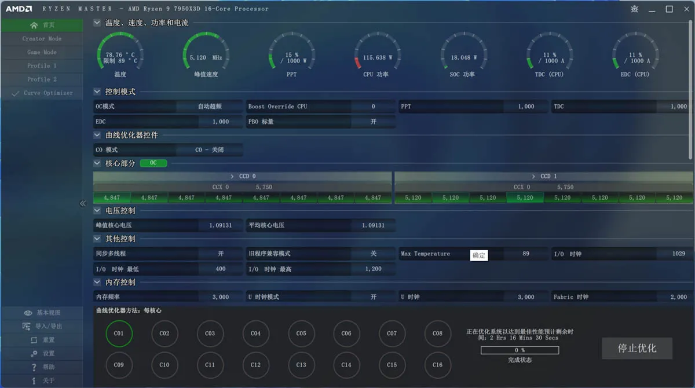Edit the 峰值核心电压 value 1.09131
Screen dimensions: 695x388
(221, 225)
